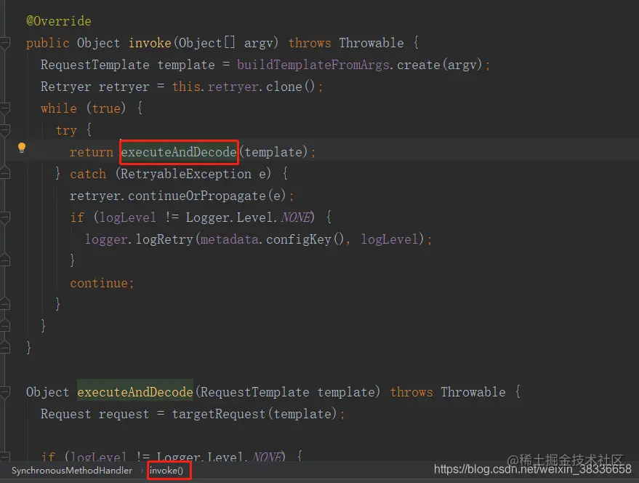The height and width of the screenshot is (483, 639).
Task: Click the Retryer type name
Action: [65, 87]
